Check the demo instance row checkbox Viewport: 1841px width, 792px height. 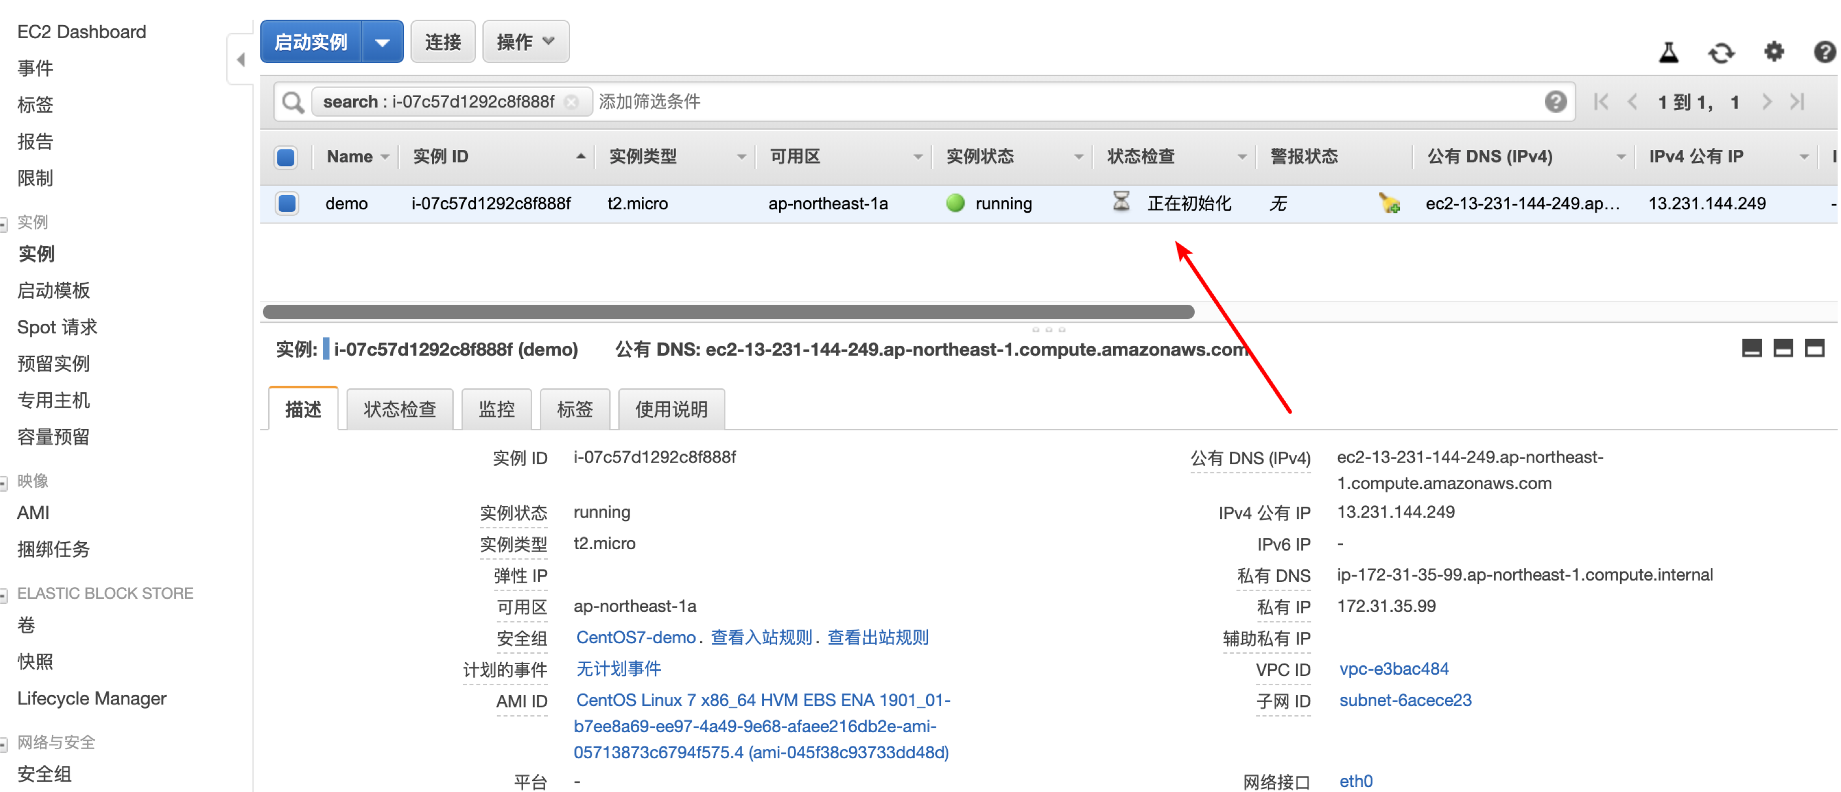click(x=286, y=204)
